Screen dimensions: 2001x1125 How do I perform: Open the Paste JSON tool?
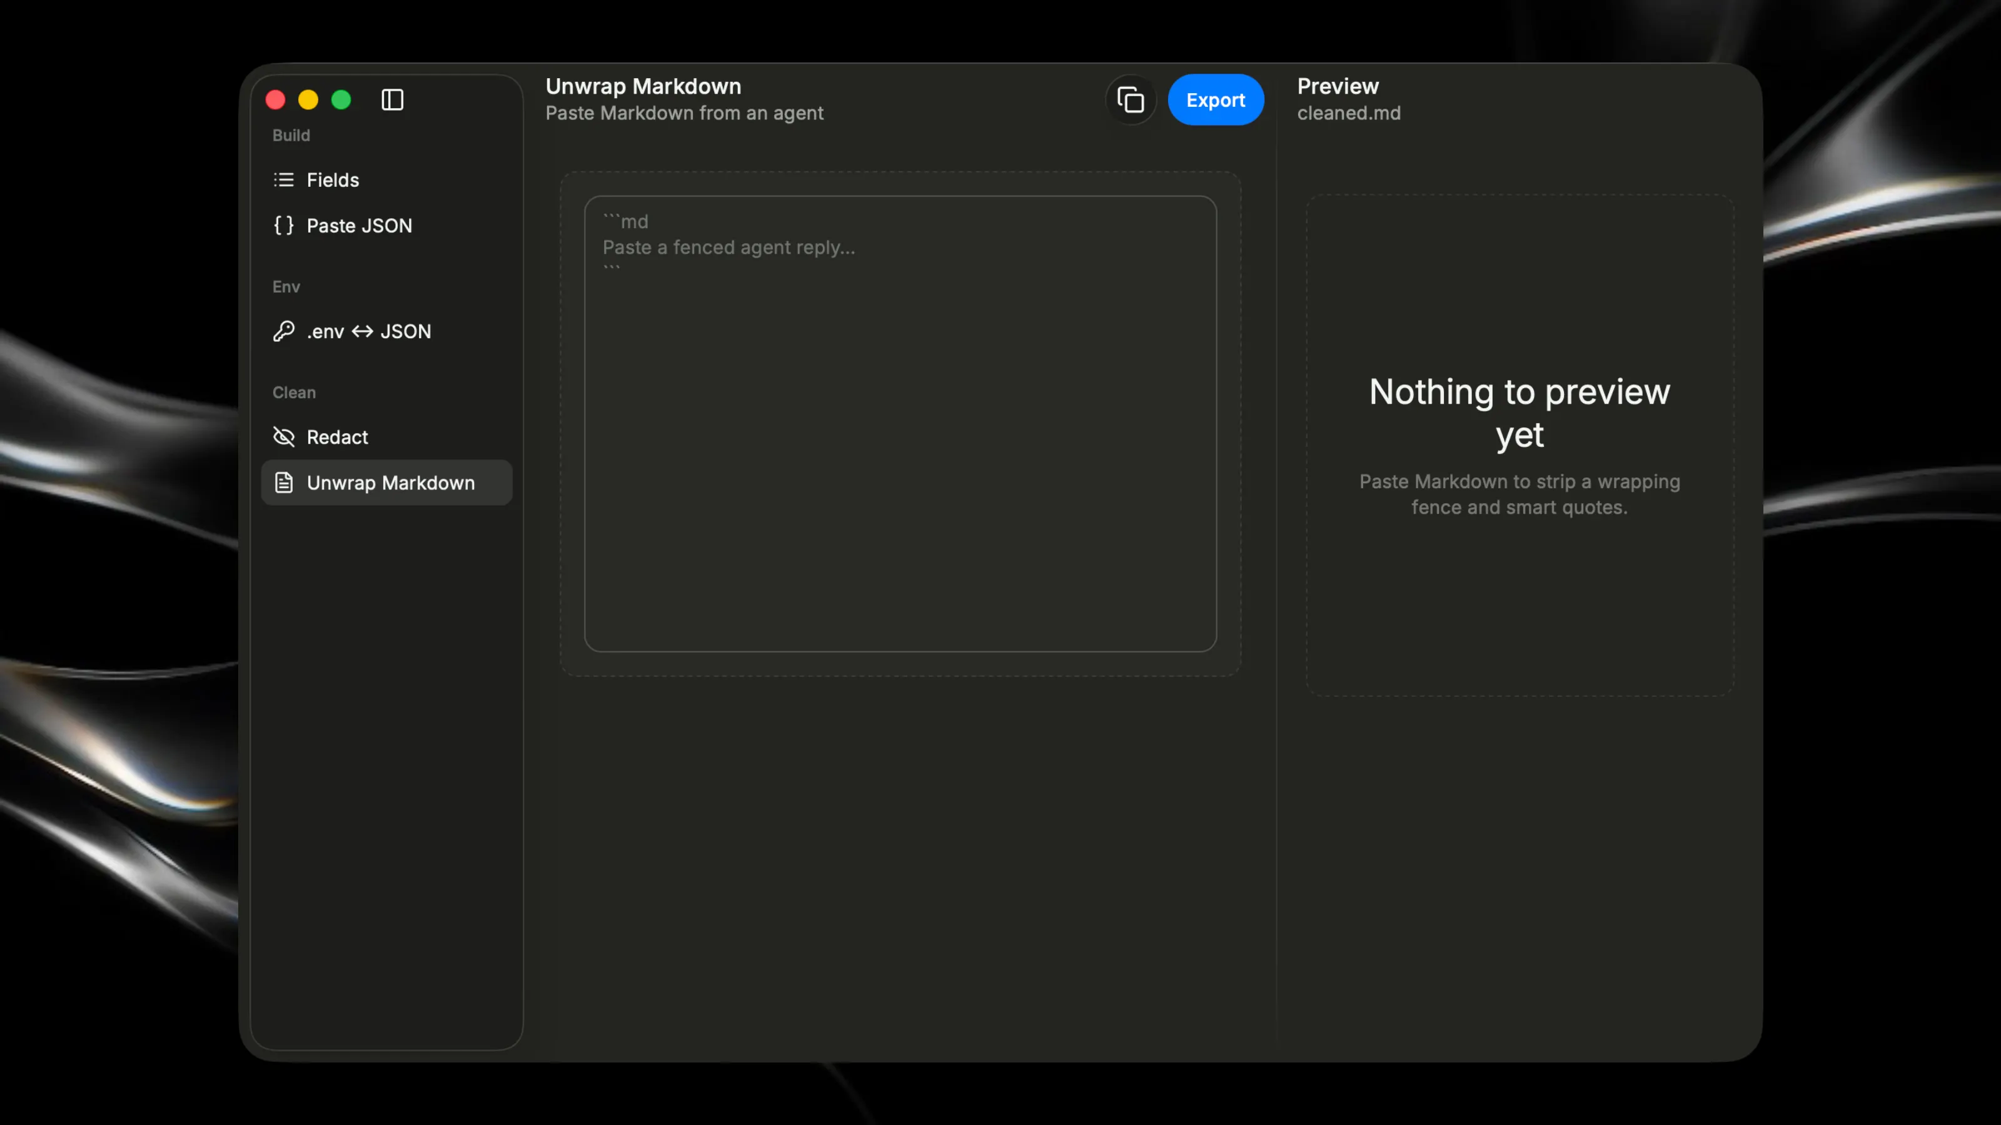pos(386,225)
